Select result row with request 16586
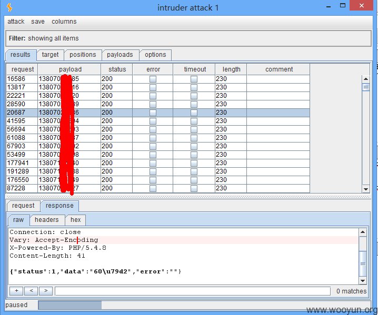 (x=158, y=79)
